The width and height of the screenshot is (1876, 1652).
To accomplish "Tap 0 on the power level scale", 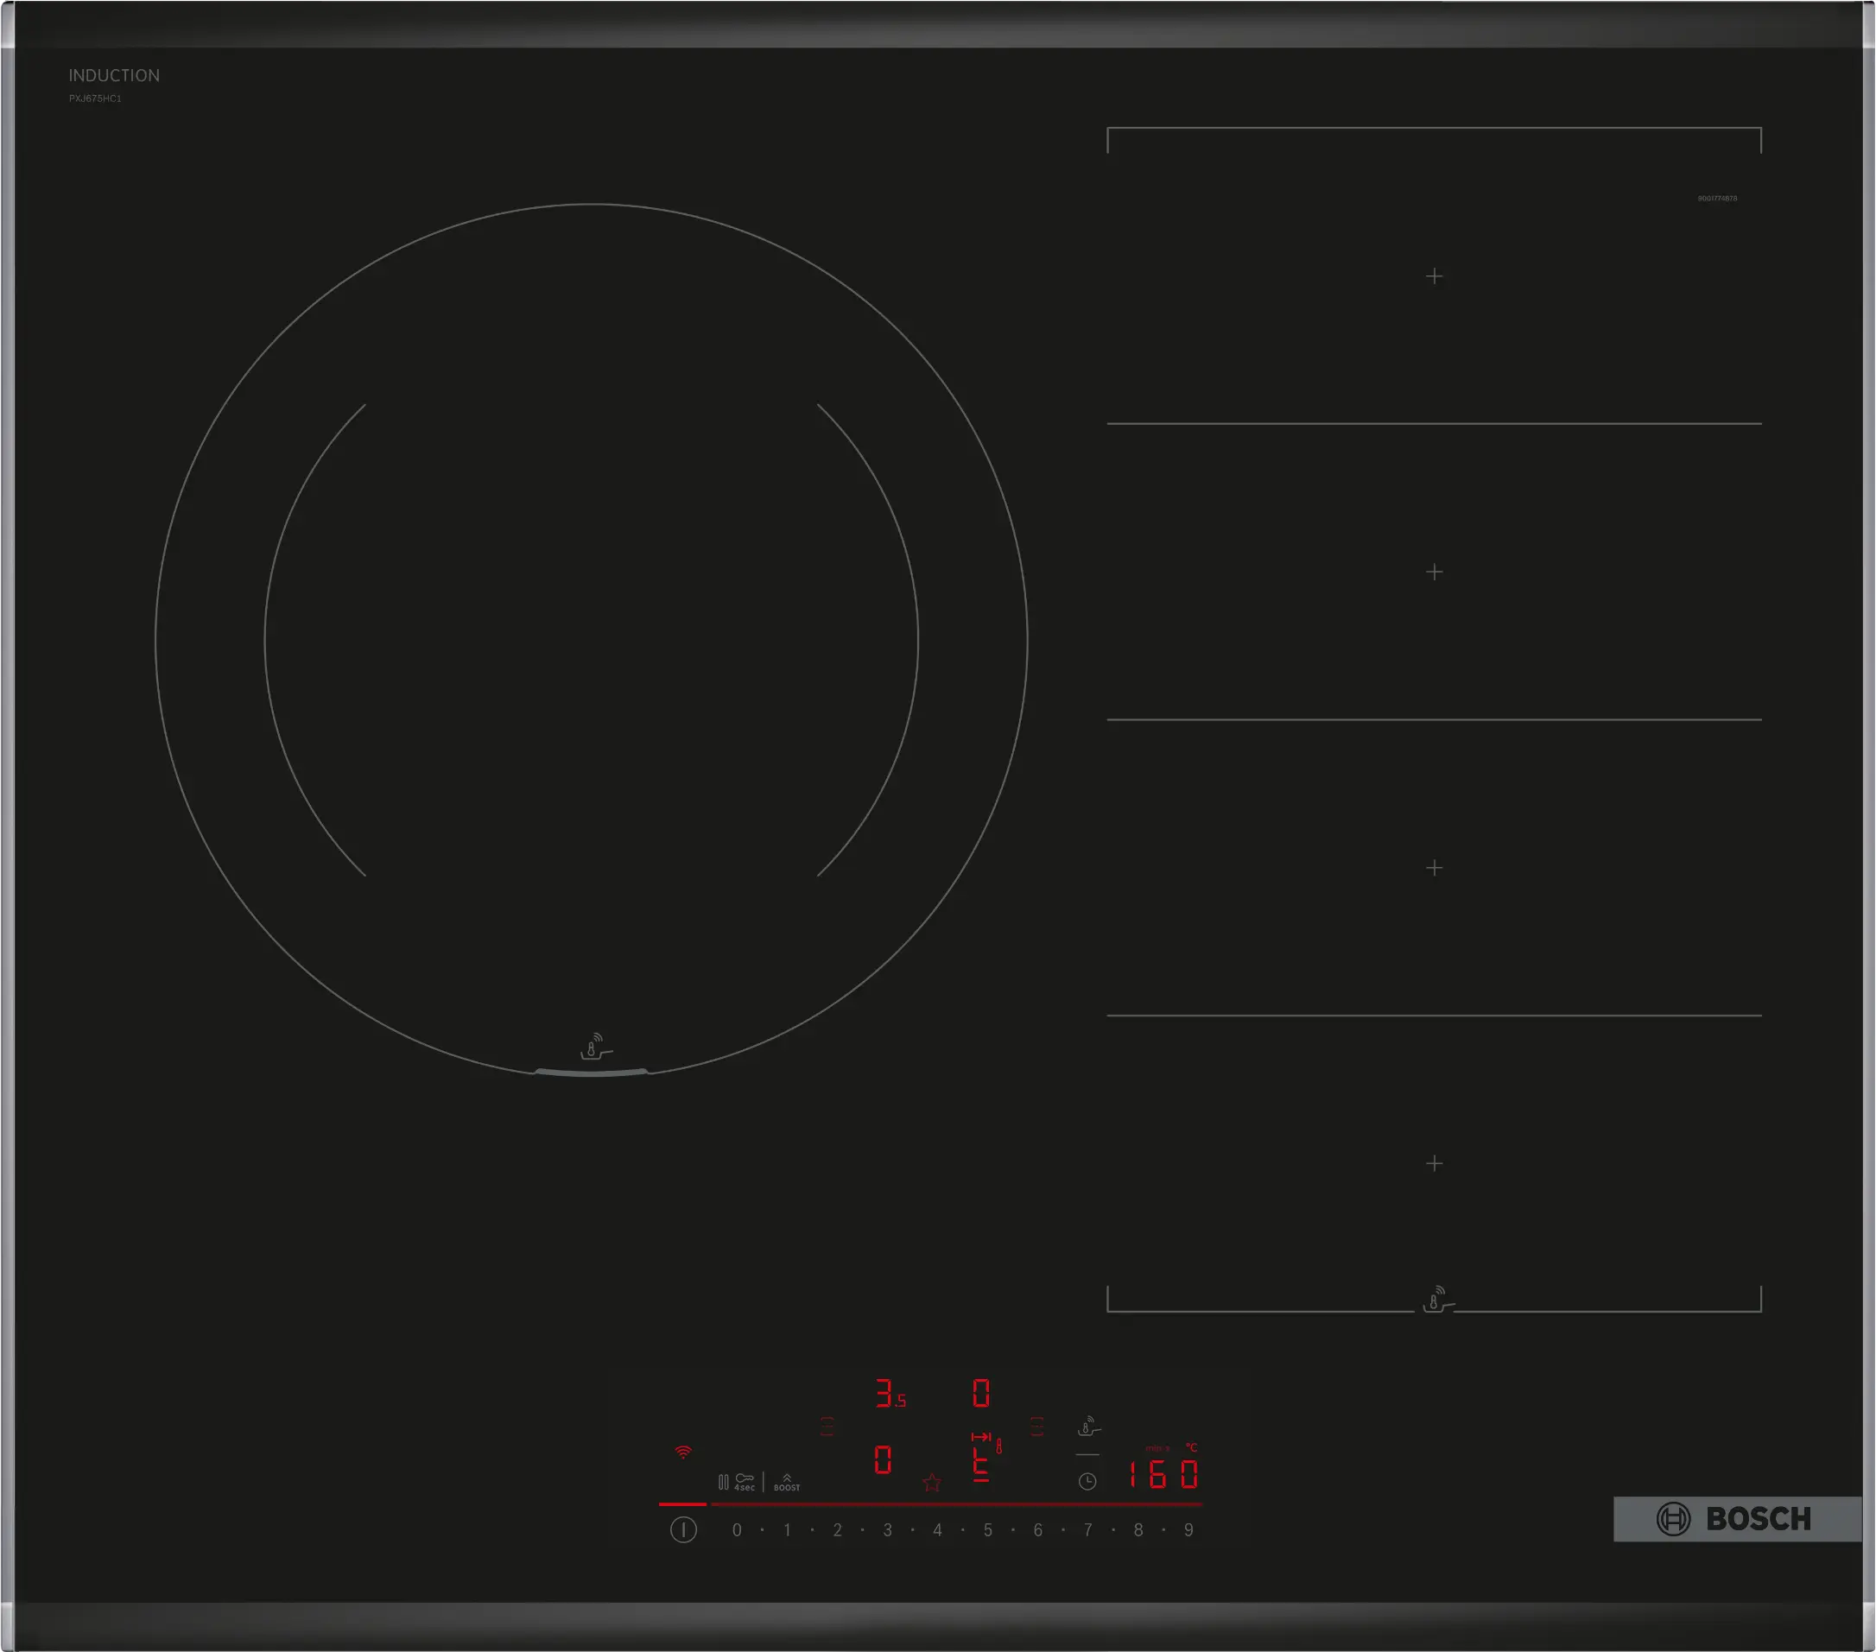I will pos(737,1530).
